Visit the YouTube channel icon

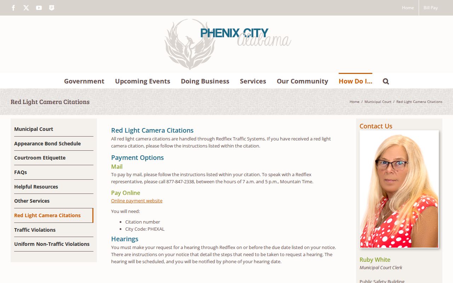(39, 8)
